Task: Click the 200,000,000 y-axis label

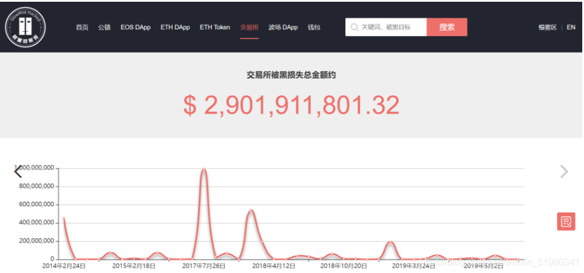Action: click(36, 241)
